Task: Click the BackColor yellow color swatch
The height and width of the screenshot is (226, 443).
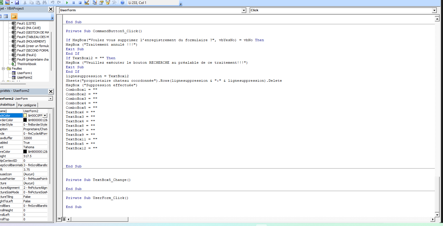Action: point(25,116)
